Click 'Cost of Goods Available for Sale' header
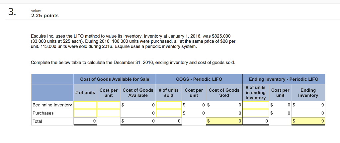 pos(115,79)
